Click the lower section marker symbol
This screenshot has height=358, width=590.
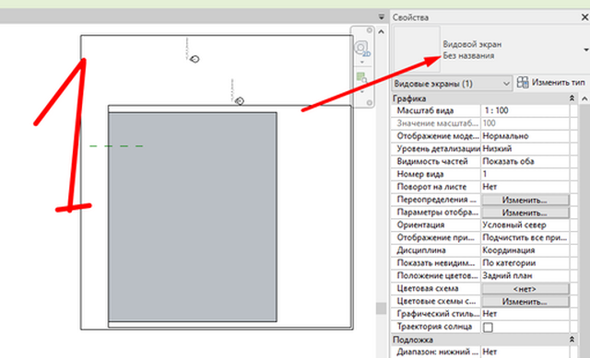tap(240, 101)
